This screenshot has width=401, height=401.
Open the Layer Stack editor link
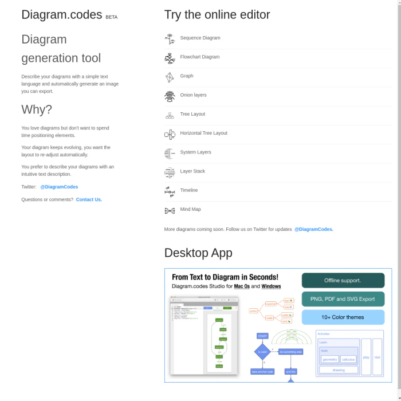[x=192, y=171]
